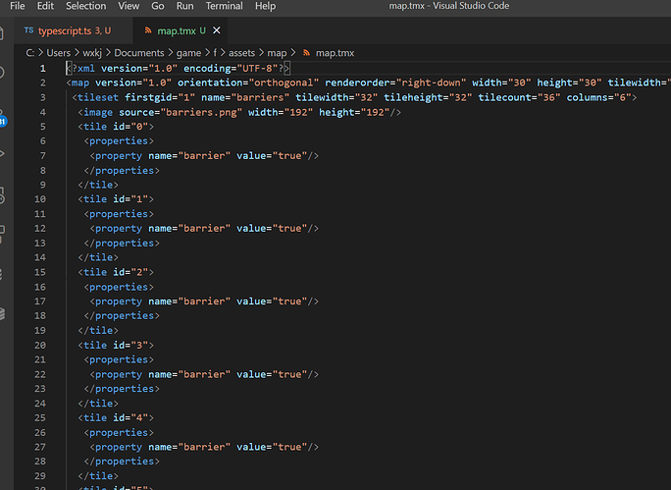The image size is (671, 490).
Task: Click the tile id="0" opening tag
Action: [x=116, y=127]
